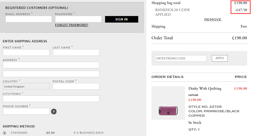This screenshot has height=136, width=253.
Task: Open the Dinky handbag product thumbnail
Action: pos(168,103)
